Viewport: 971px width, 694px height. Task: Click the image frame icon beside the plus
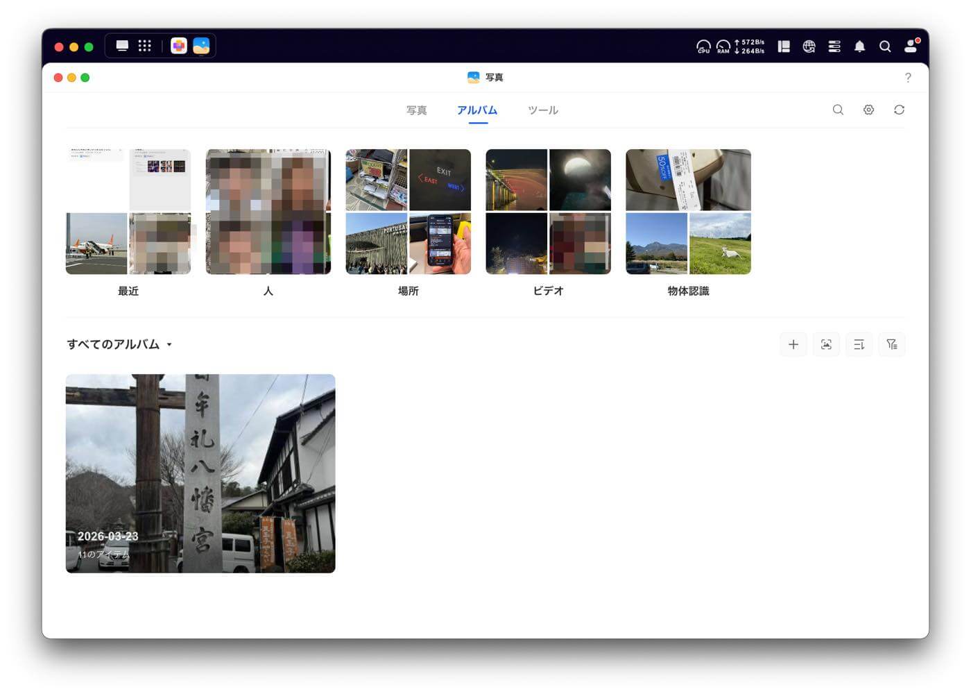pos(826,345)
